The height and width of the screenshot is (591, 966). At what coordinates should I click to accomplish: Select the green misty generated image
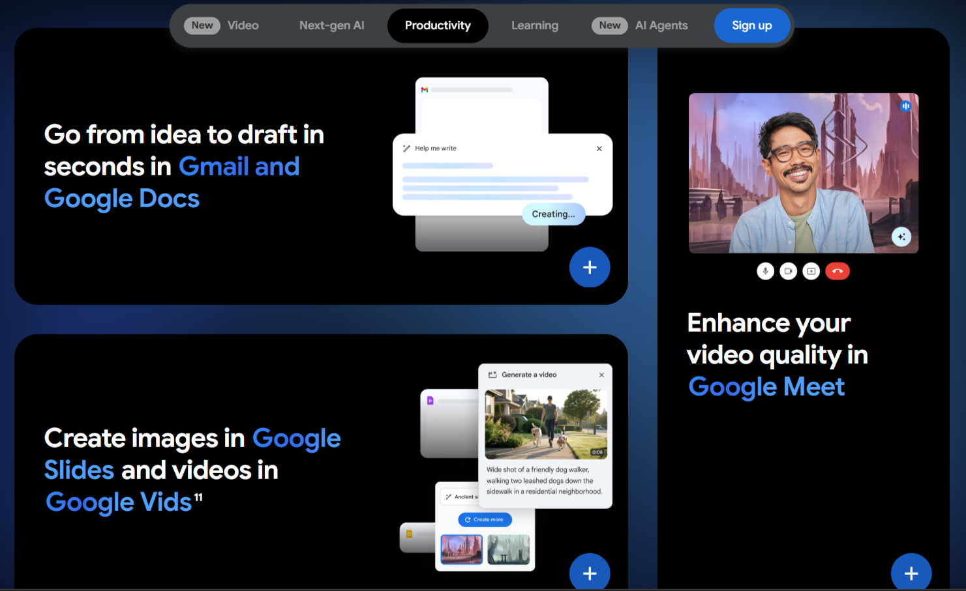tap(509, 549)
